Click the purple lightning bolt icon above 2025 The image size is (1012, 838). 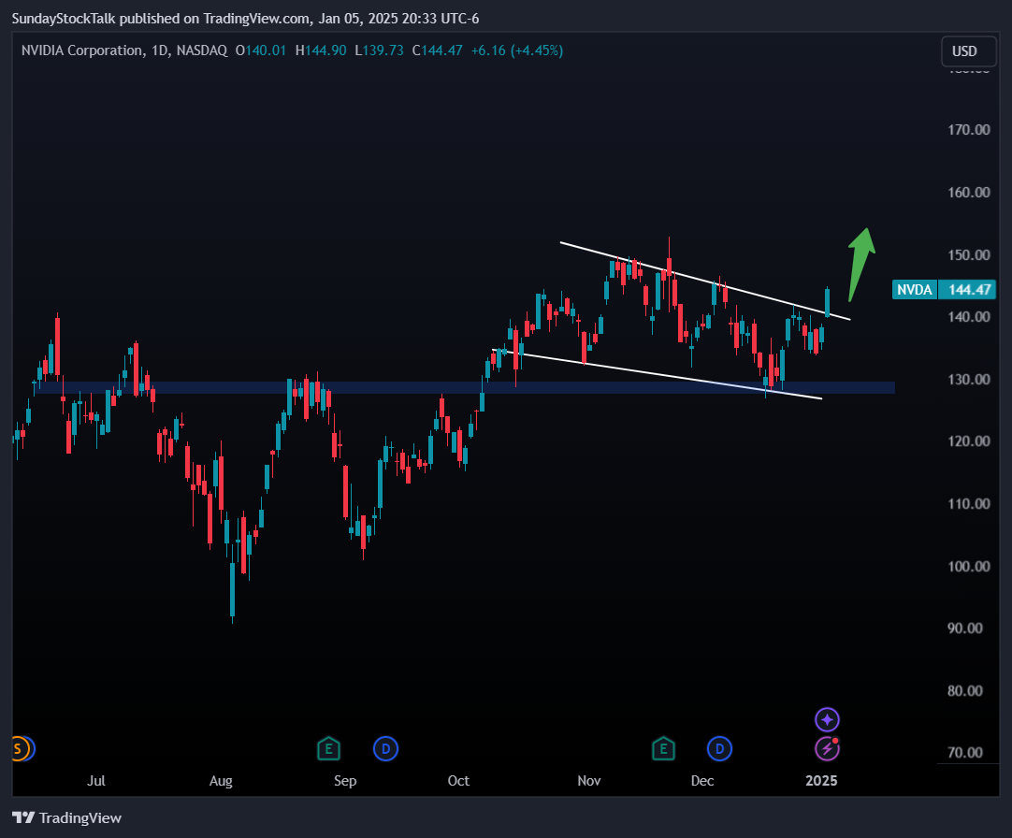pyautogui.click(x=827, y=749)
